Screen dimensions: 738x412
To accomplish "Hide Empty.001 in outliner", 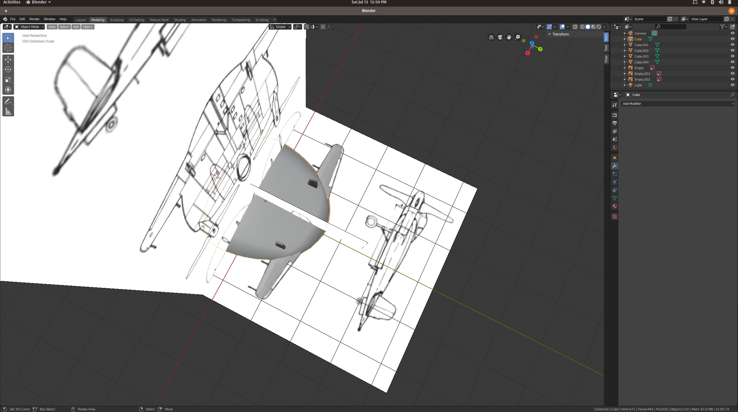I will point(733,73).
